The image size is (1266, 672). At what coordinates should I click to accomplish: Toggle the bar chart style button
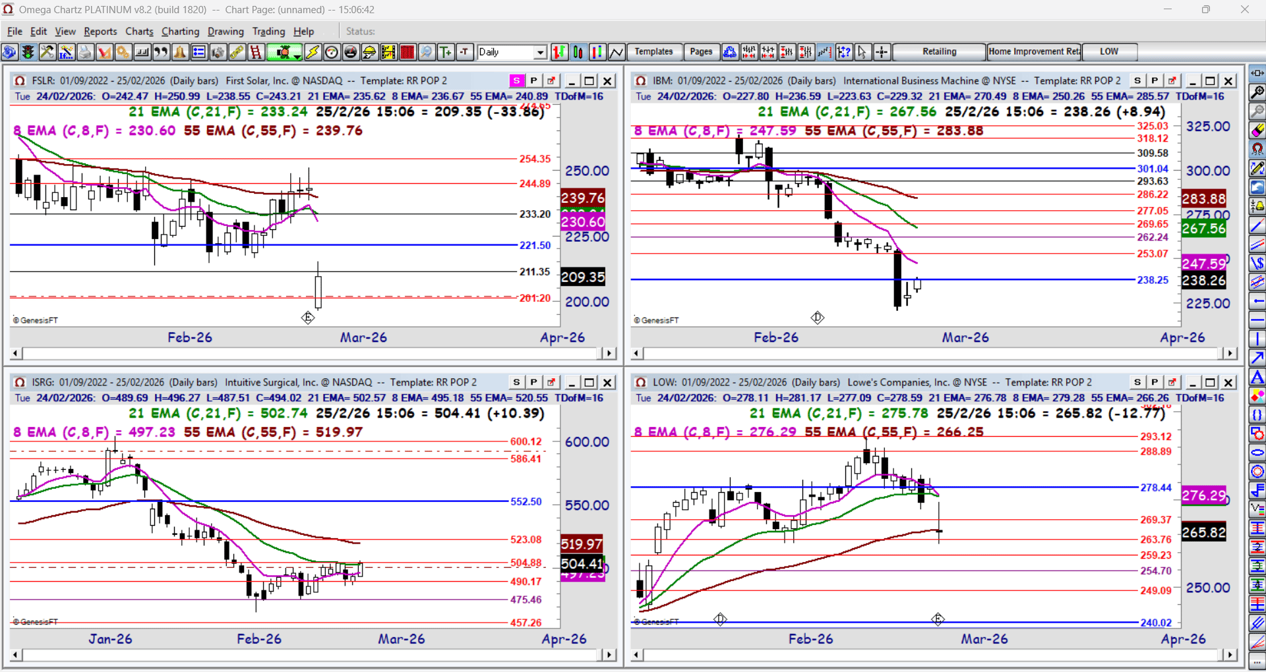559,52
